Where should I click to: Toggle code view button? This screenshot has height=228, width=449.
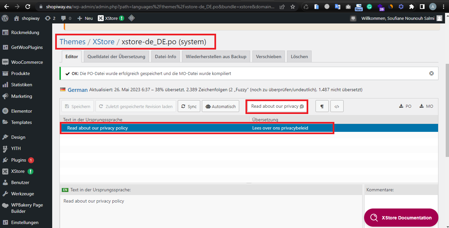point(337,106)
